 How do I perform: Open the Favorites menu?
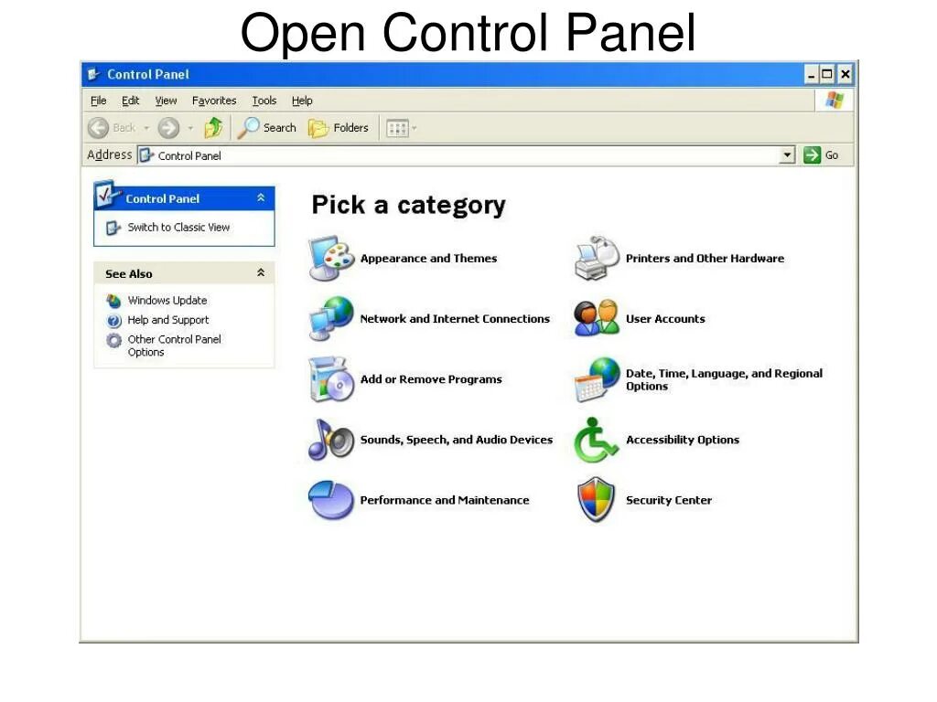point(214,101)
